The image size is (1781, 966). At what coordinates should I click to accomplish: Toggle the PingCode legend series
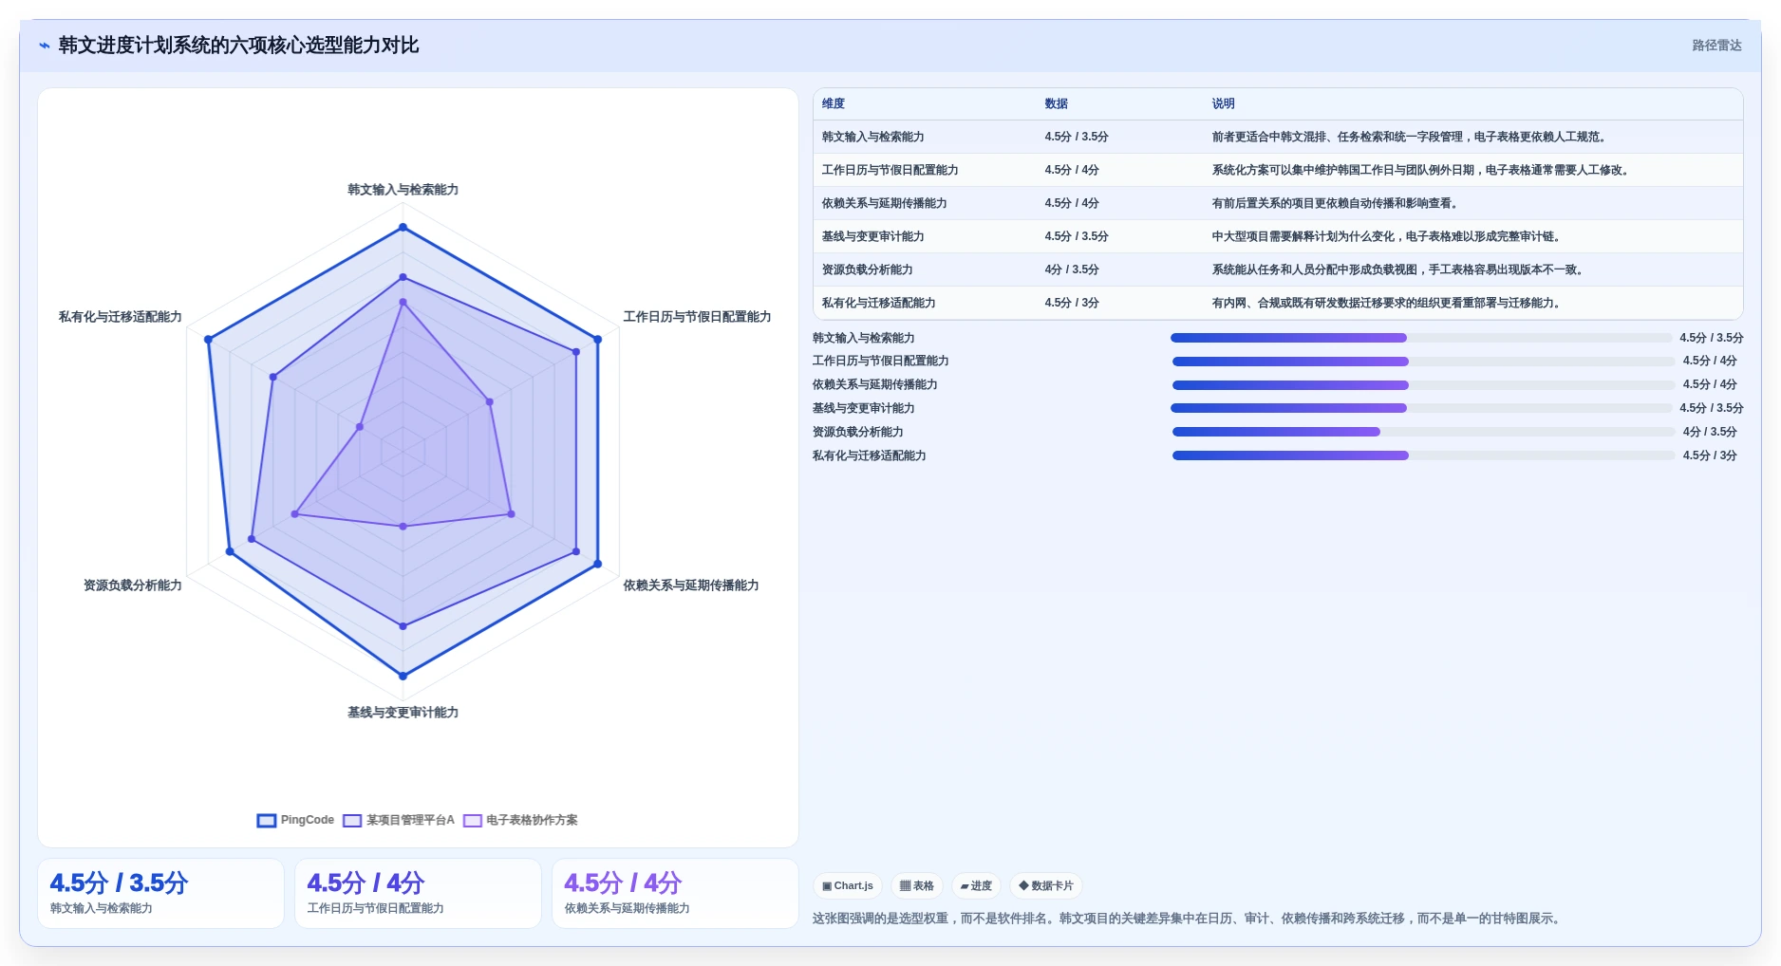(295, 820)
